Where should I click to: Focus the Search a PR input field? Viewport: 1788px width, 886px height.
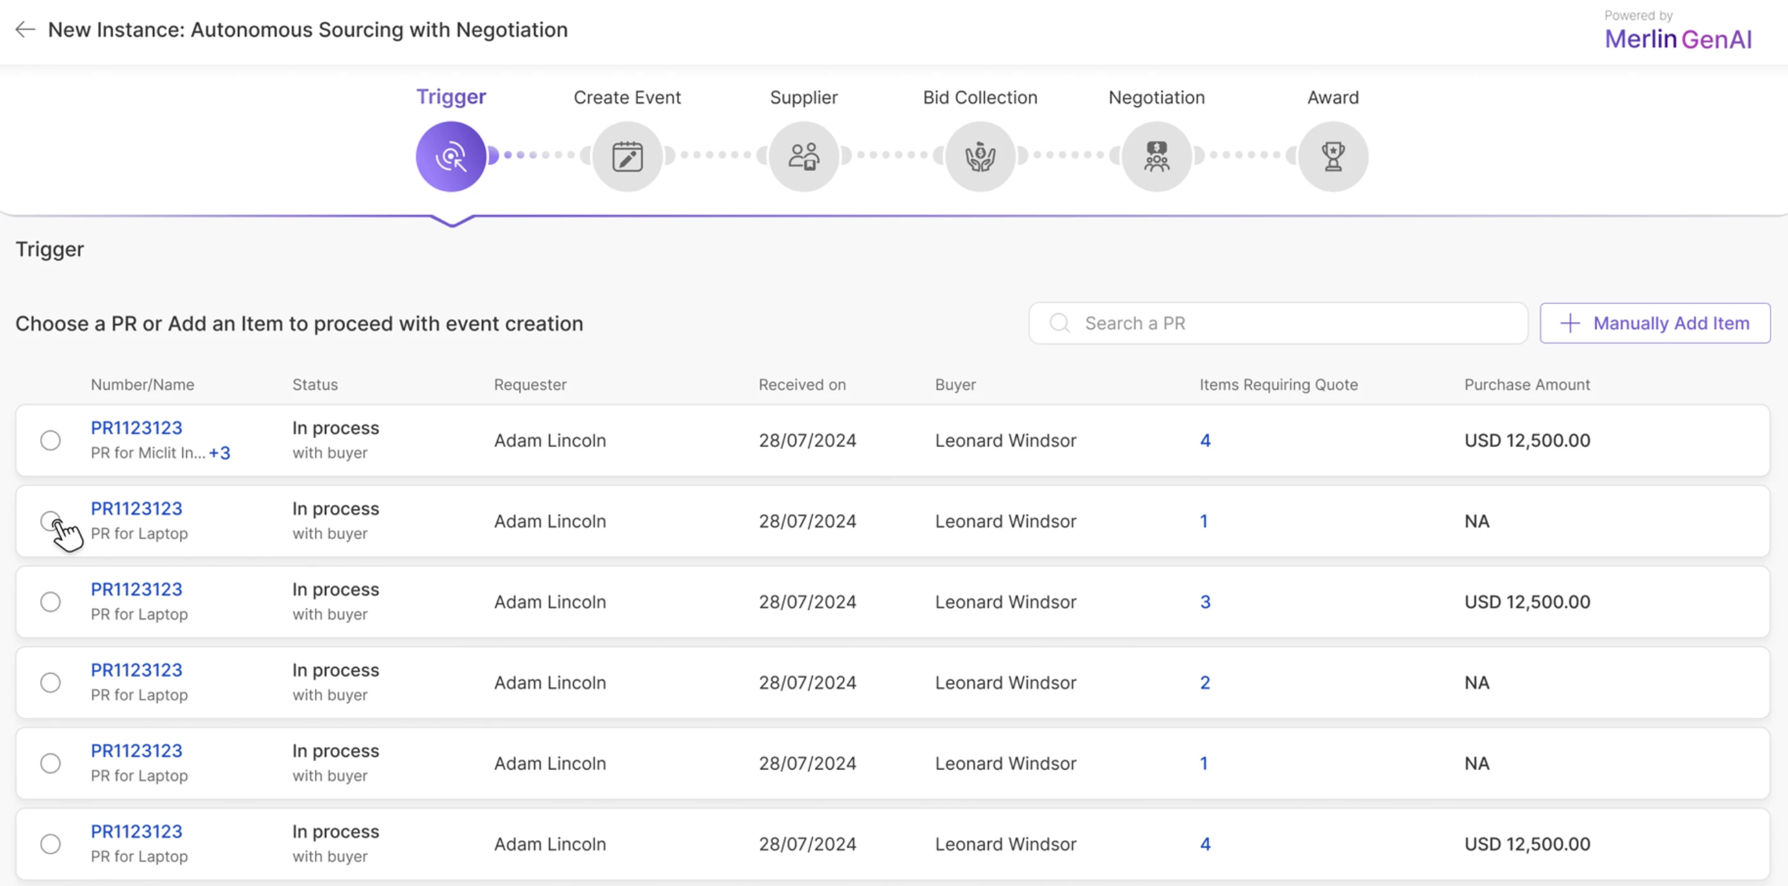[x=1278, y=323]
